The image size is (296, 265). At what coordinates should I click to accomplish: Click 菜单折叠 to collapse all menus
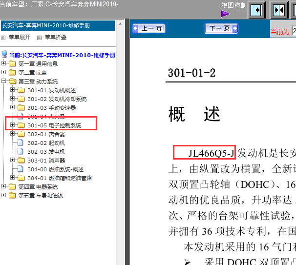click(x=56, y=37)
